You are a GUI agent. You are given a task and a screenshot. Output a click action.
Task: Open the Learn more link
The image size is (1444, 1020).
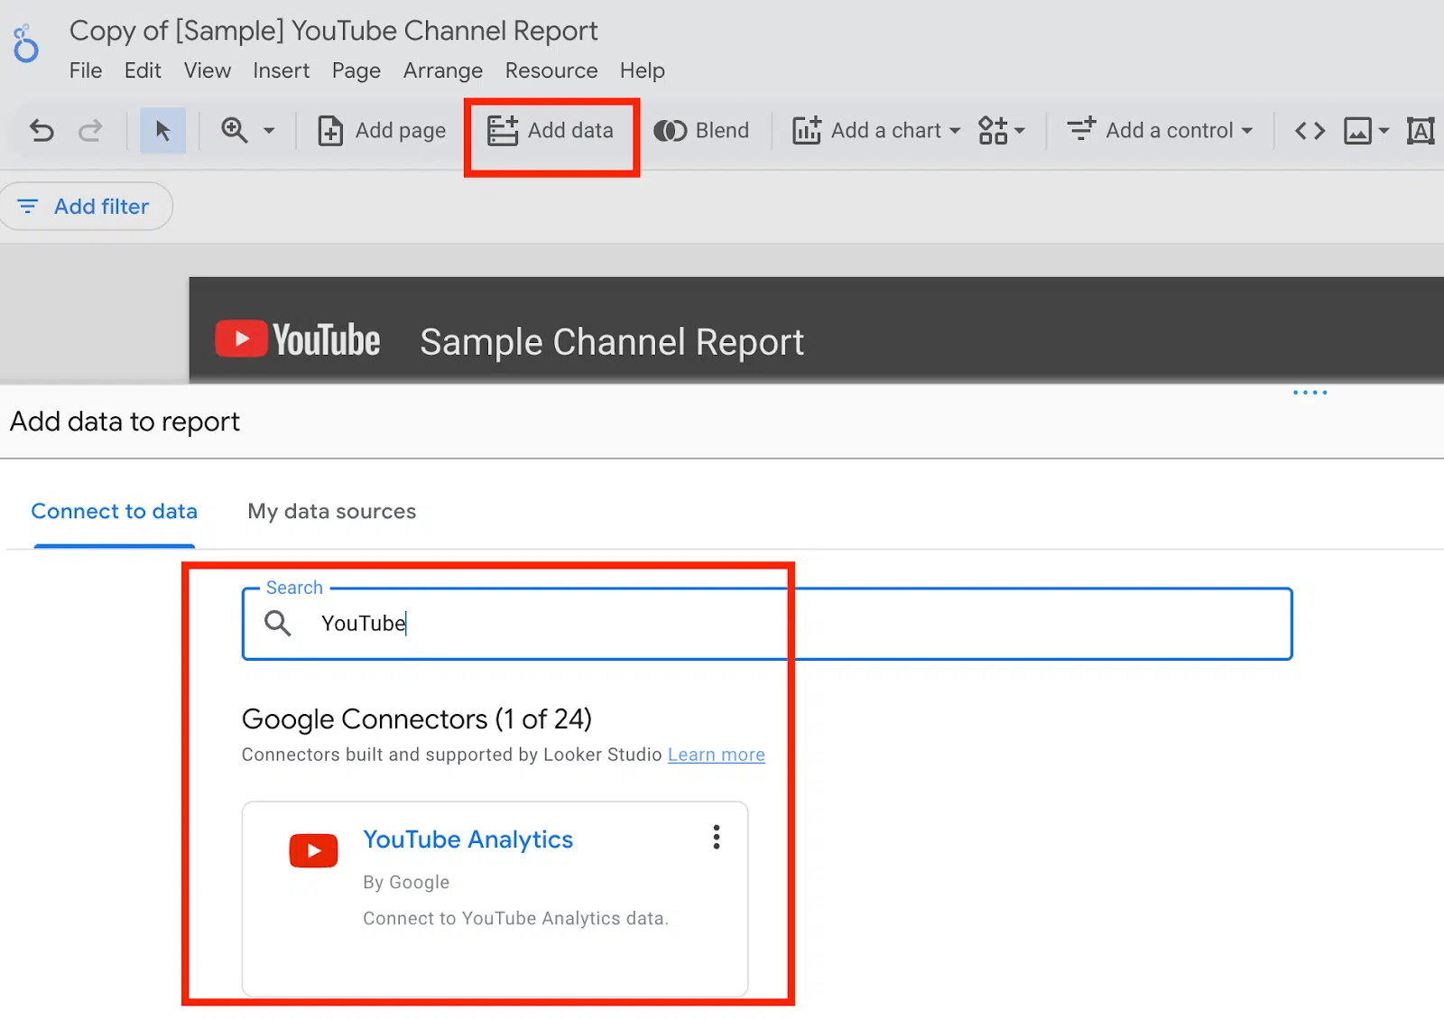coord(716,755)
